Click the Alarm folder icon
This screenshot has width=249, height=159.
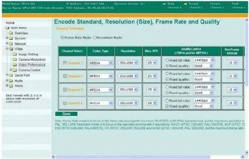pos(11,86)
